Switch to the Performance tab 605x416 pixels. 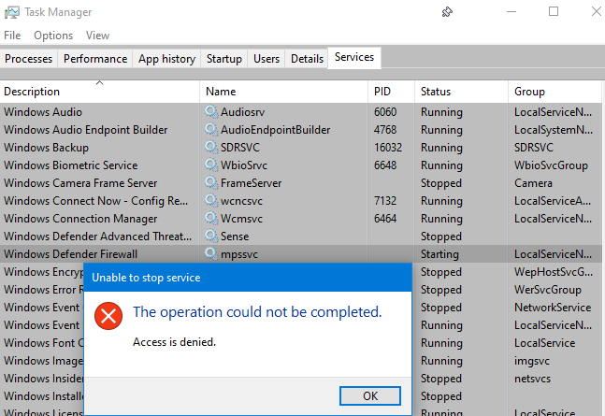click(95, 59)
